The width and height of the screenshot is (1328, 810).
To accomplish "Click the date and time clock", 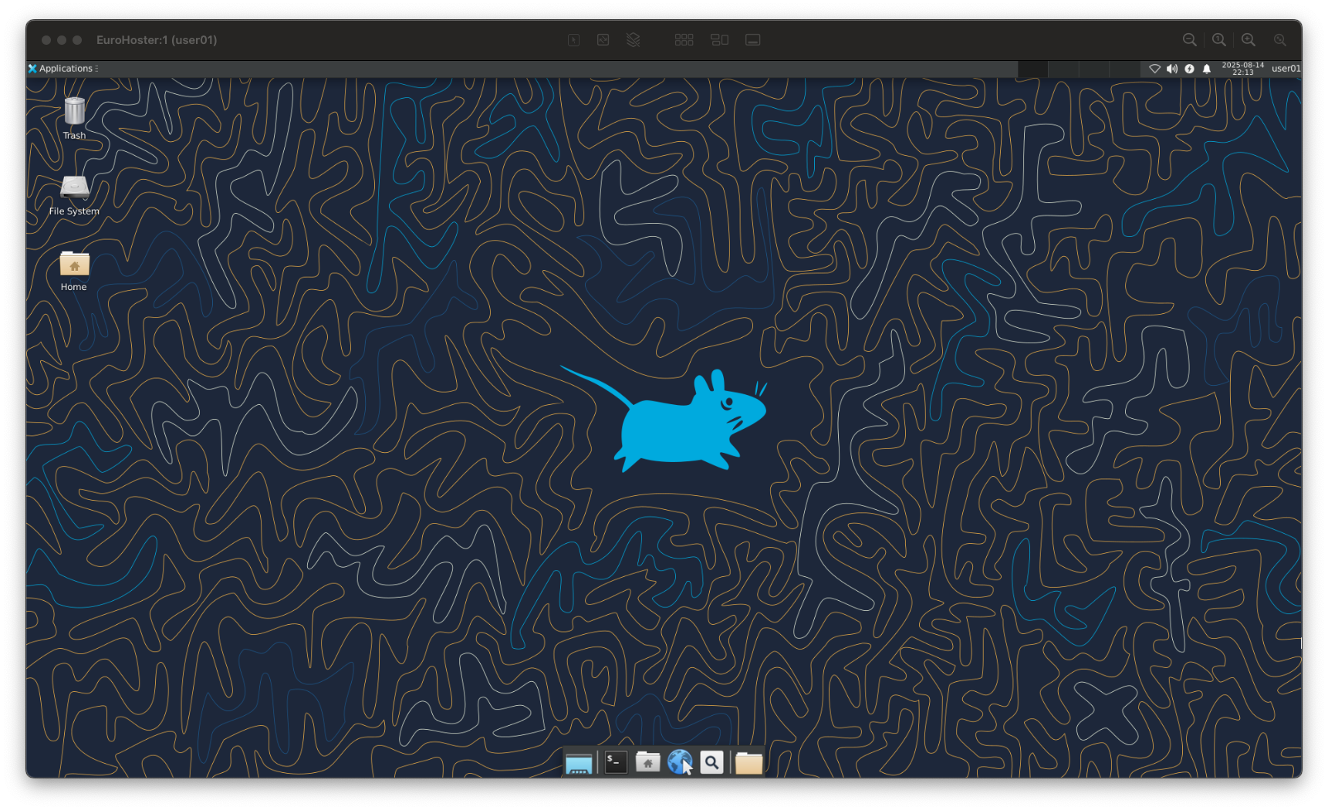I will click(1243, 69).
